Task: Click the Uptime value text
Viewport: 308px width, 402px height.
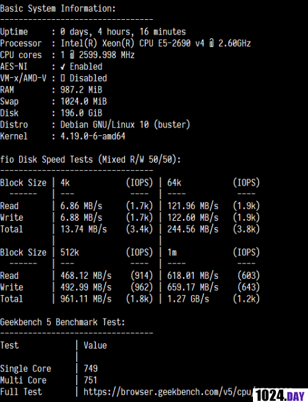Action: tap(123, 32)
